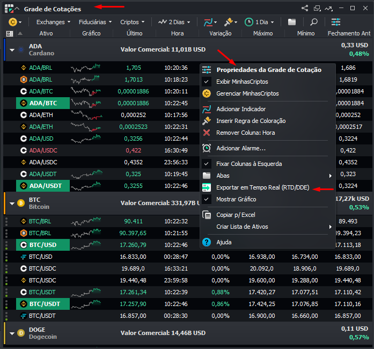374x349 pixels.
Task: Click the folder tabs icon in toolbar
Action: [x=292, y=22]
